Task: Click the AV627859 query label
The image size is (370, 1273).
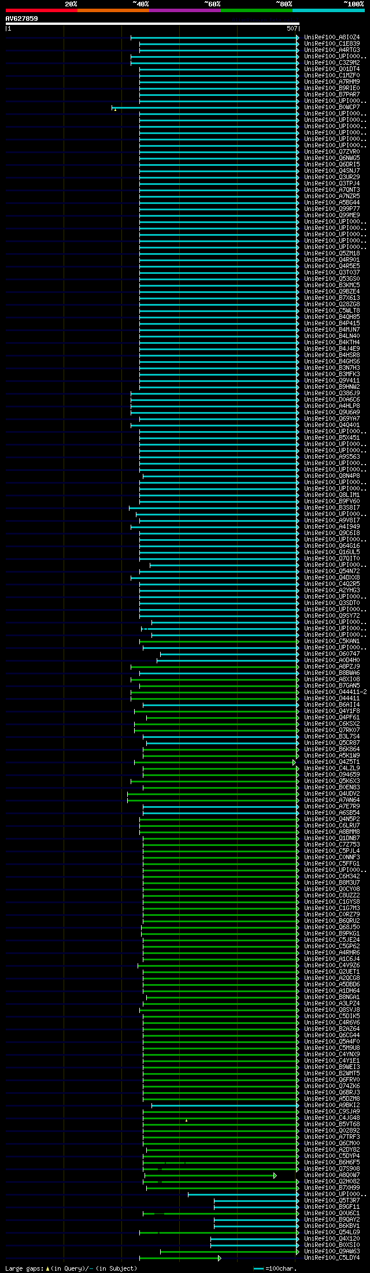Action: 22,18
